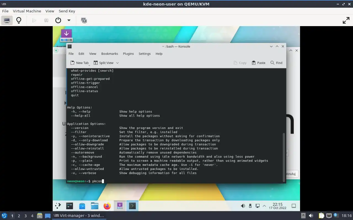
Task: Open Konsole Help menu
Action: 159,54
